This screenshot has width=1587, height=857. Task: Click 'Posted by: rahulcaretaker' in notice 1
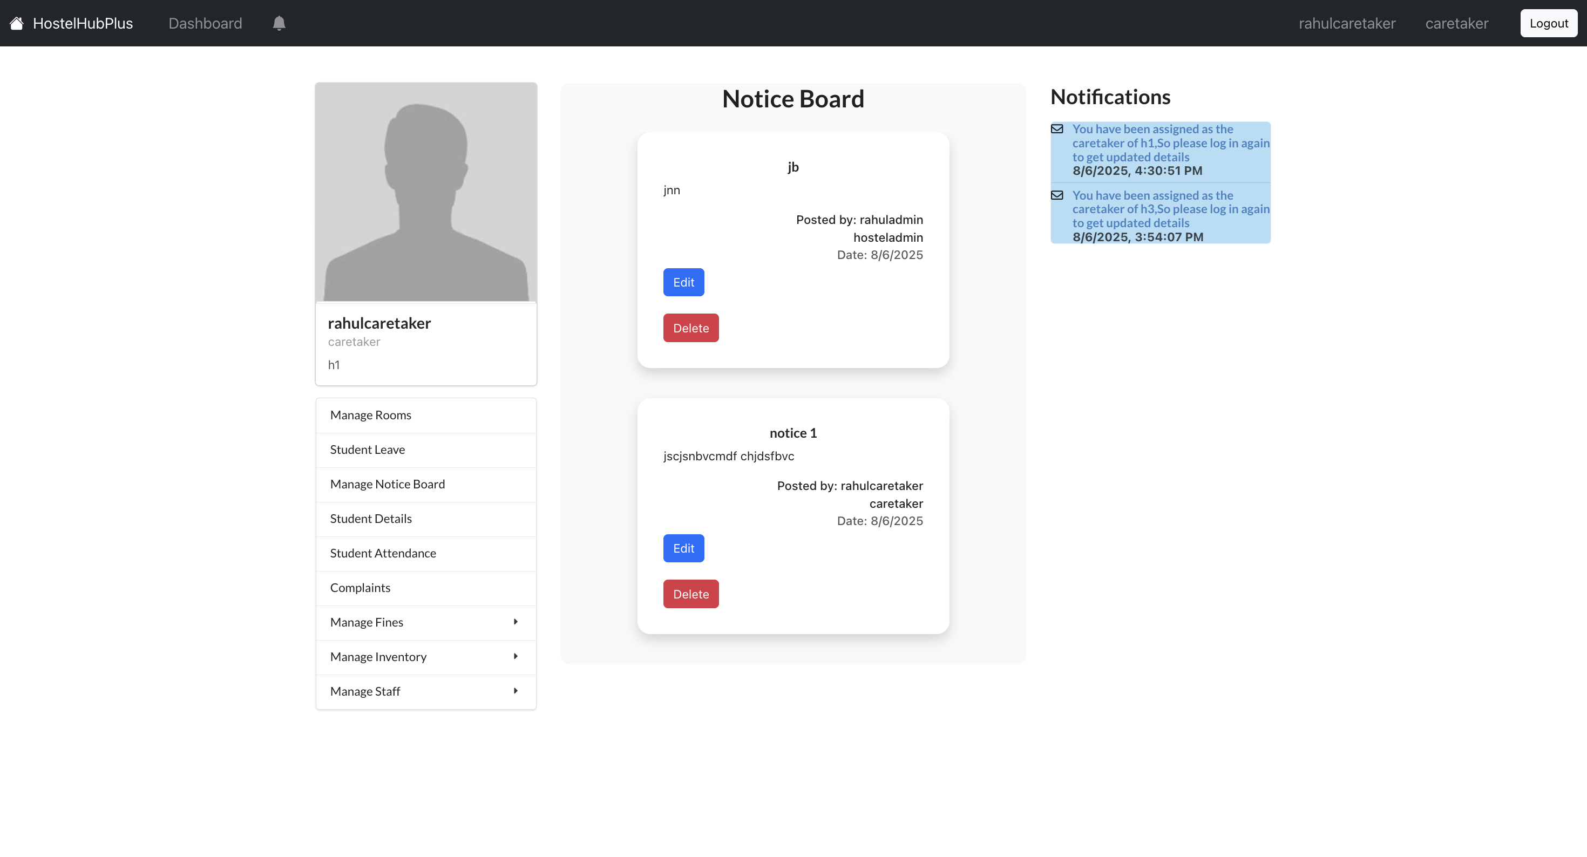coord(850,486)
